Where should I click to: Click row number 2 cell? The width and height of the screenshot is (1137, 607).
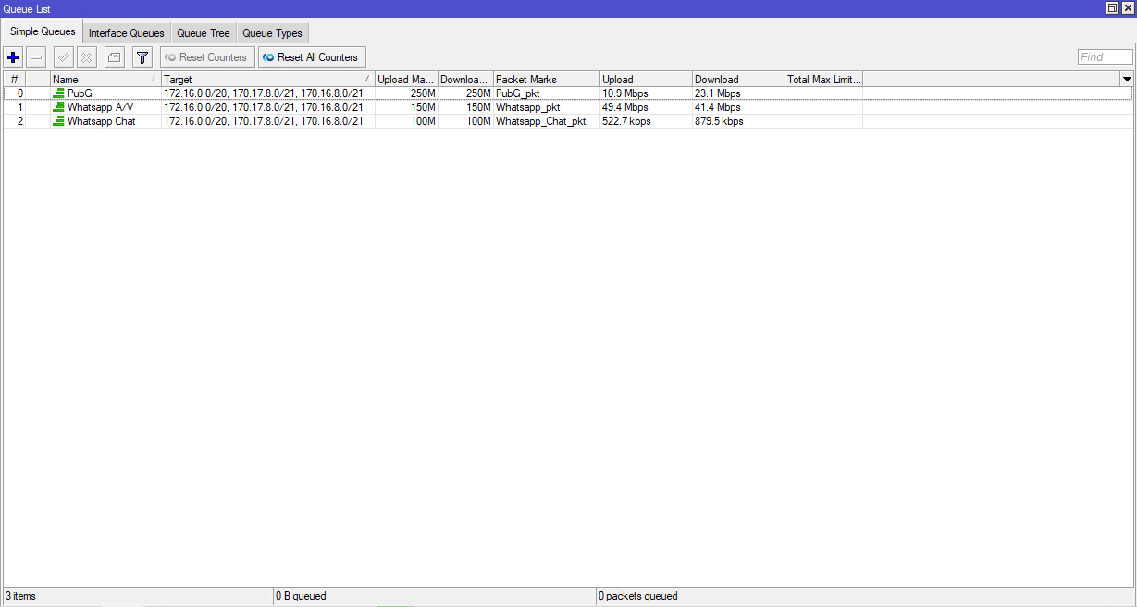click(x=15, y=121)
